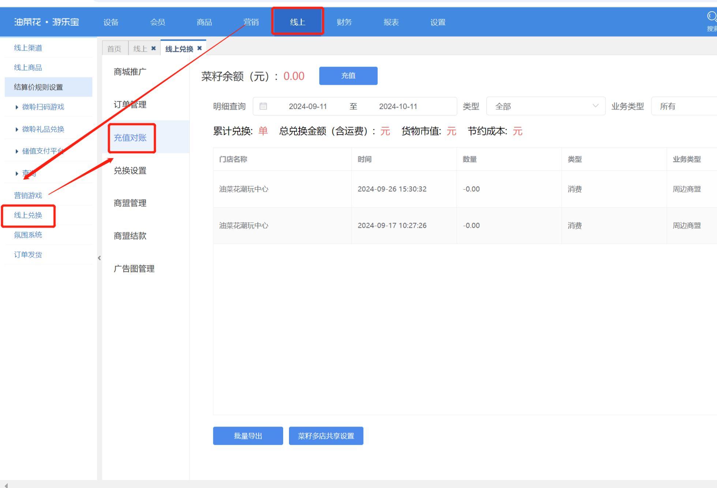The height and width of the screenshot is (488, 717).
Task: Go to 广告图管理 section
Action: tap(134, 269)
